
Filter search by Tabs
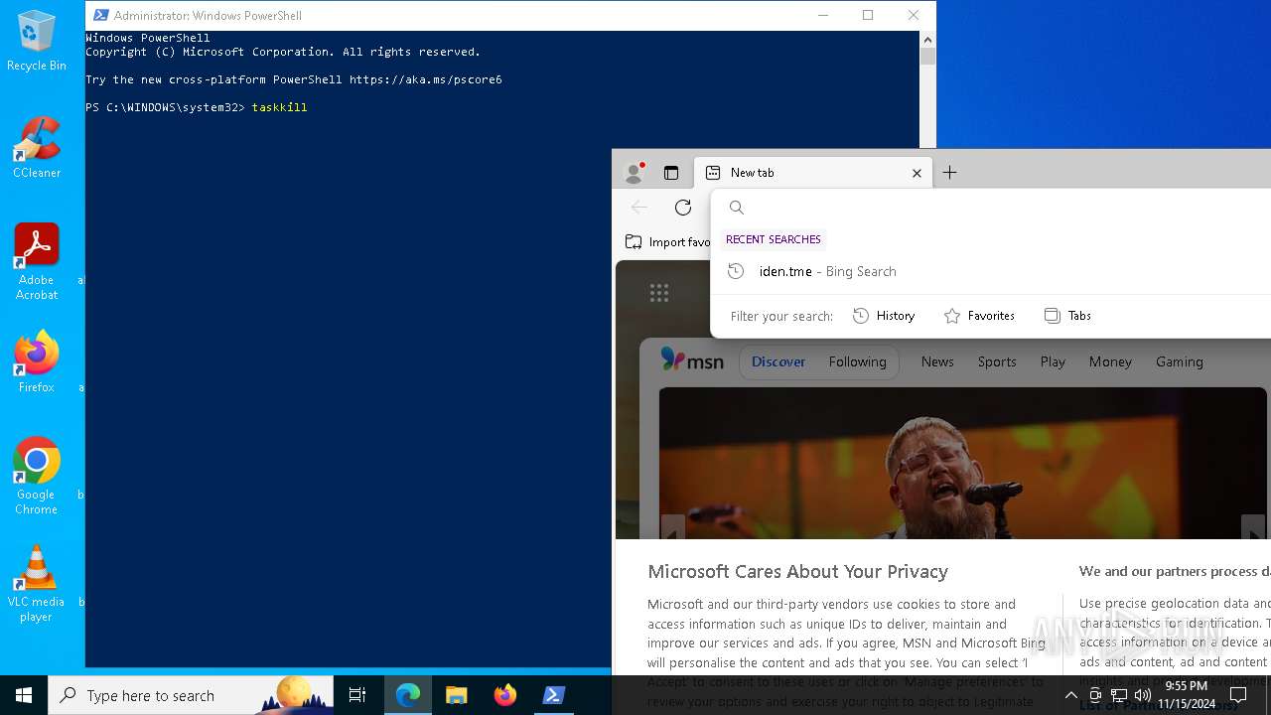tap(1067, 316)
